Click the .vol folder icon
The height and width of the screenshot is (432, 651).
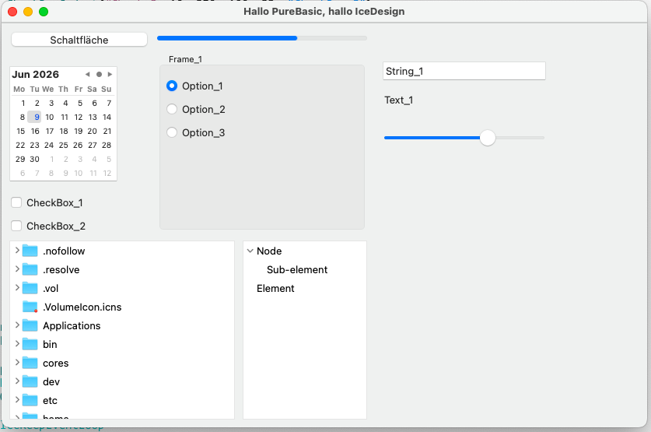coord(30,288)
